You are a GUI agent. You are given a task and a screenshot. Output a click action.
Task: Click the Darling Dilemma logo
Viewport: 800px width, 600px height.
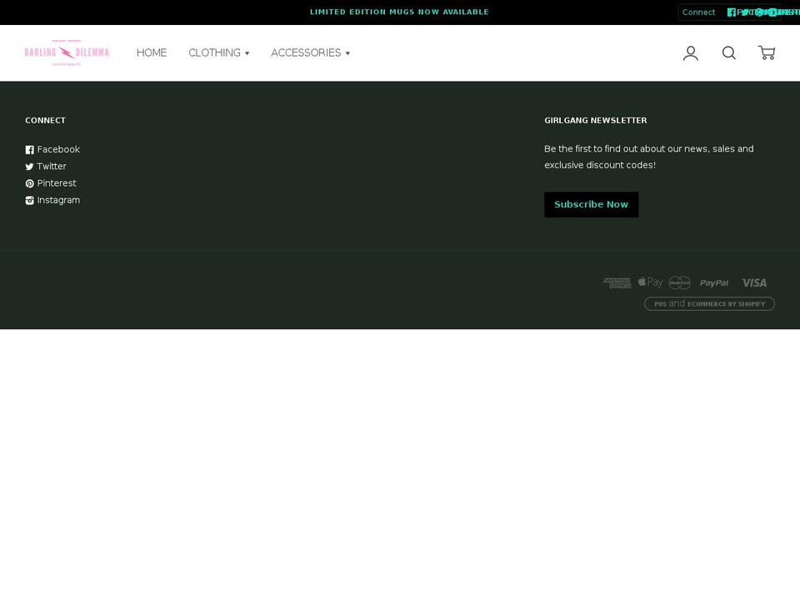(x=67, y=52)
